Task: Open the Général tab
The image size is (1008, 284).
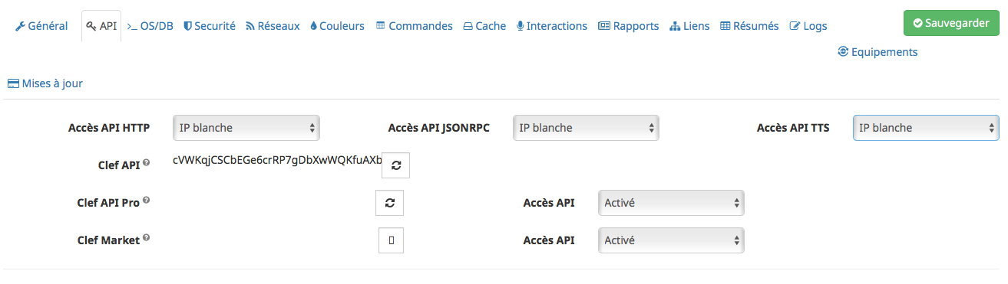Action: point(41,26)
